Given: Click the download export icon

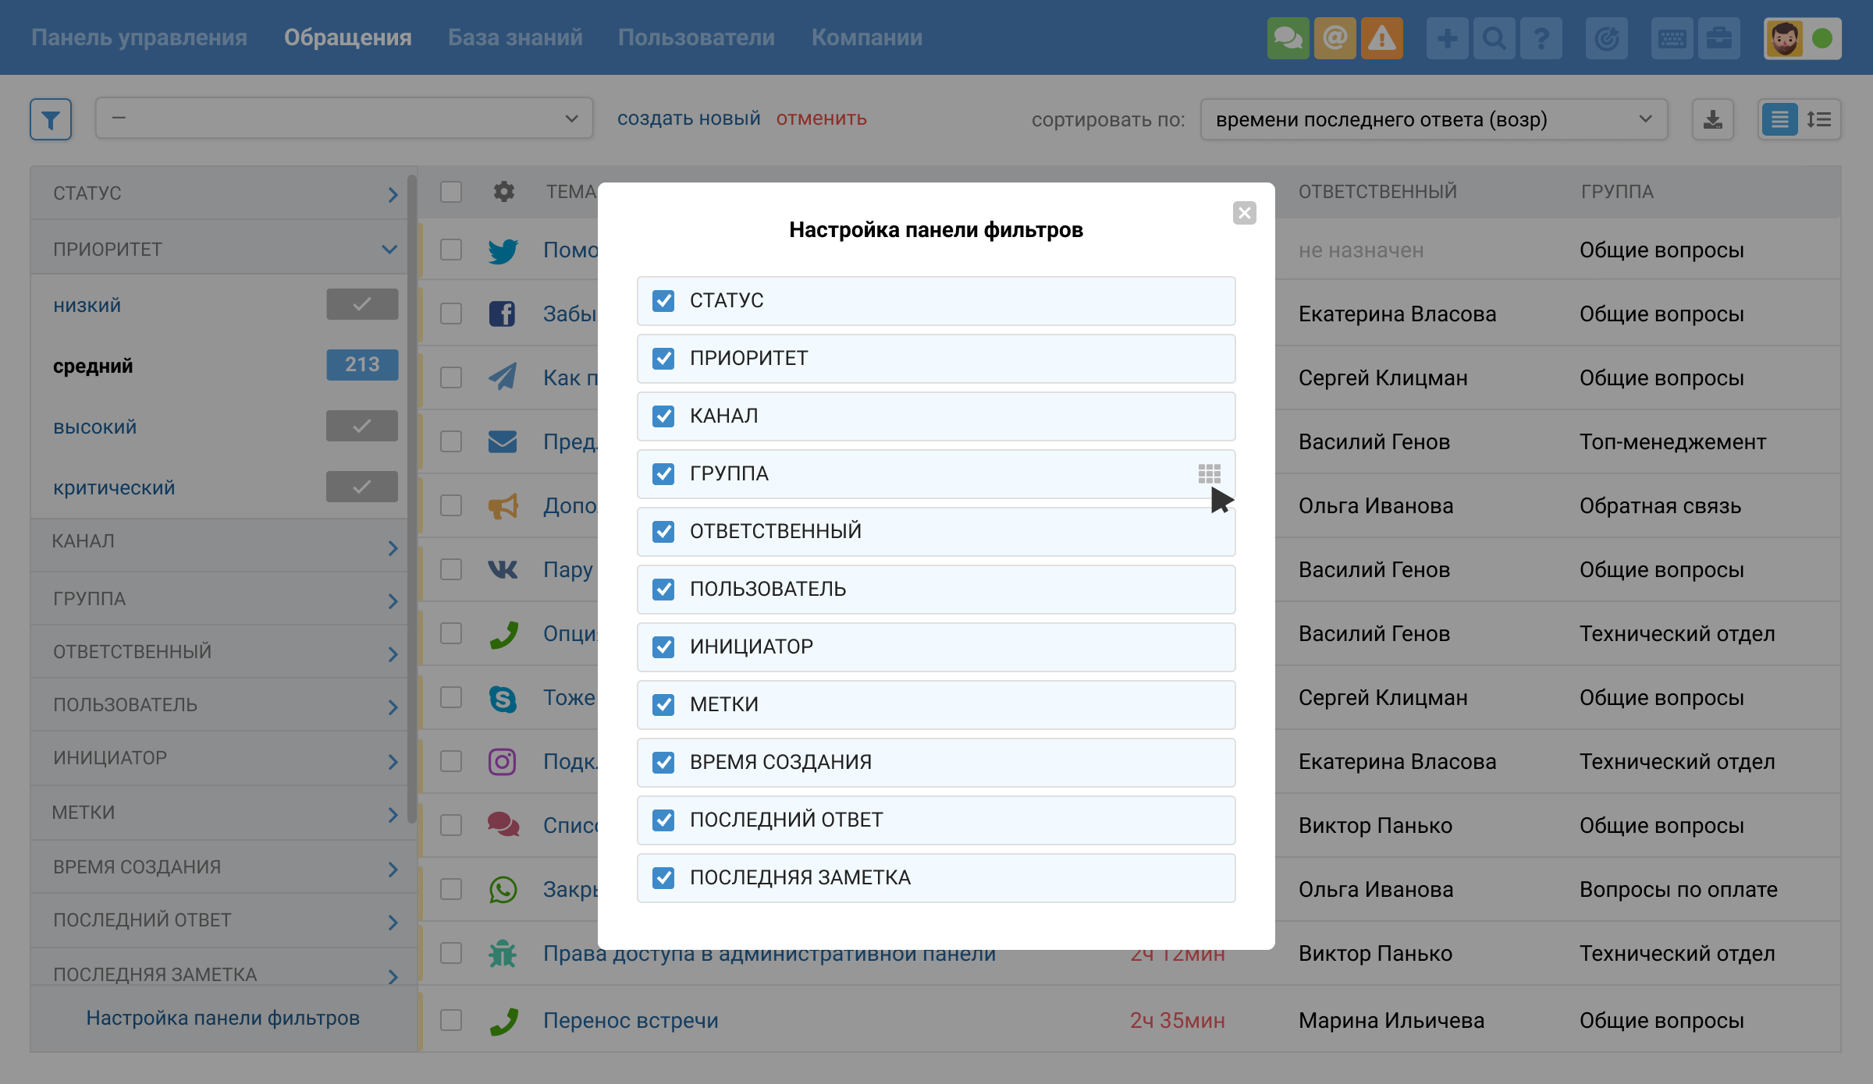Looking at the screenshot, I should tap(1712, 119).
